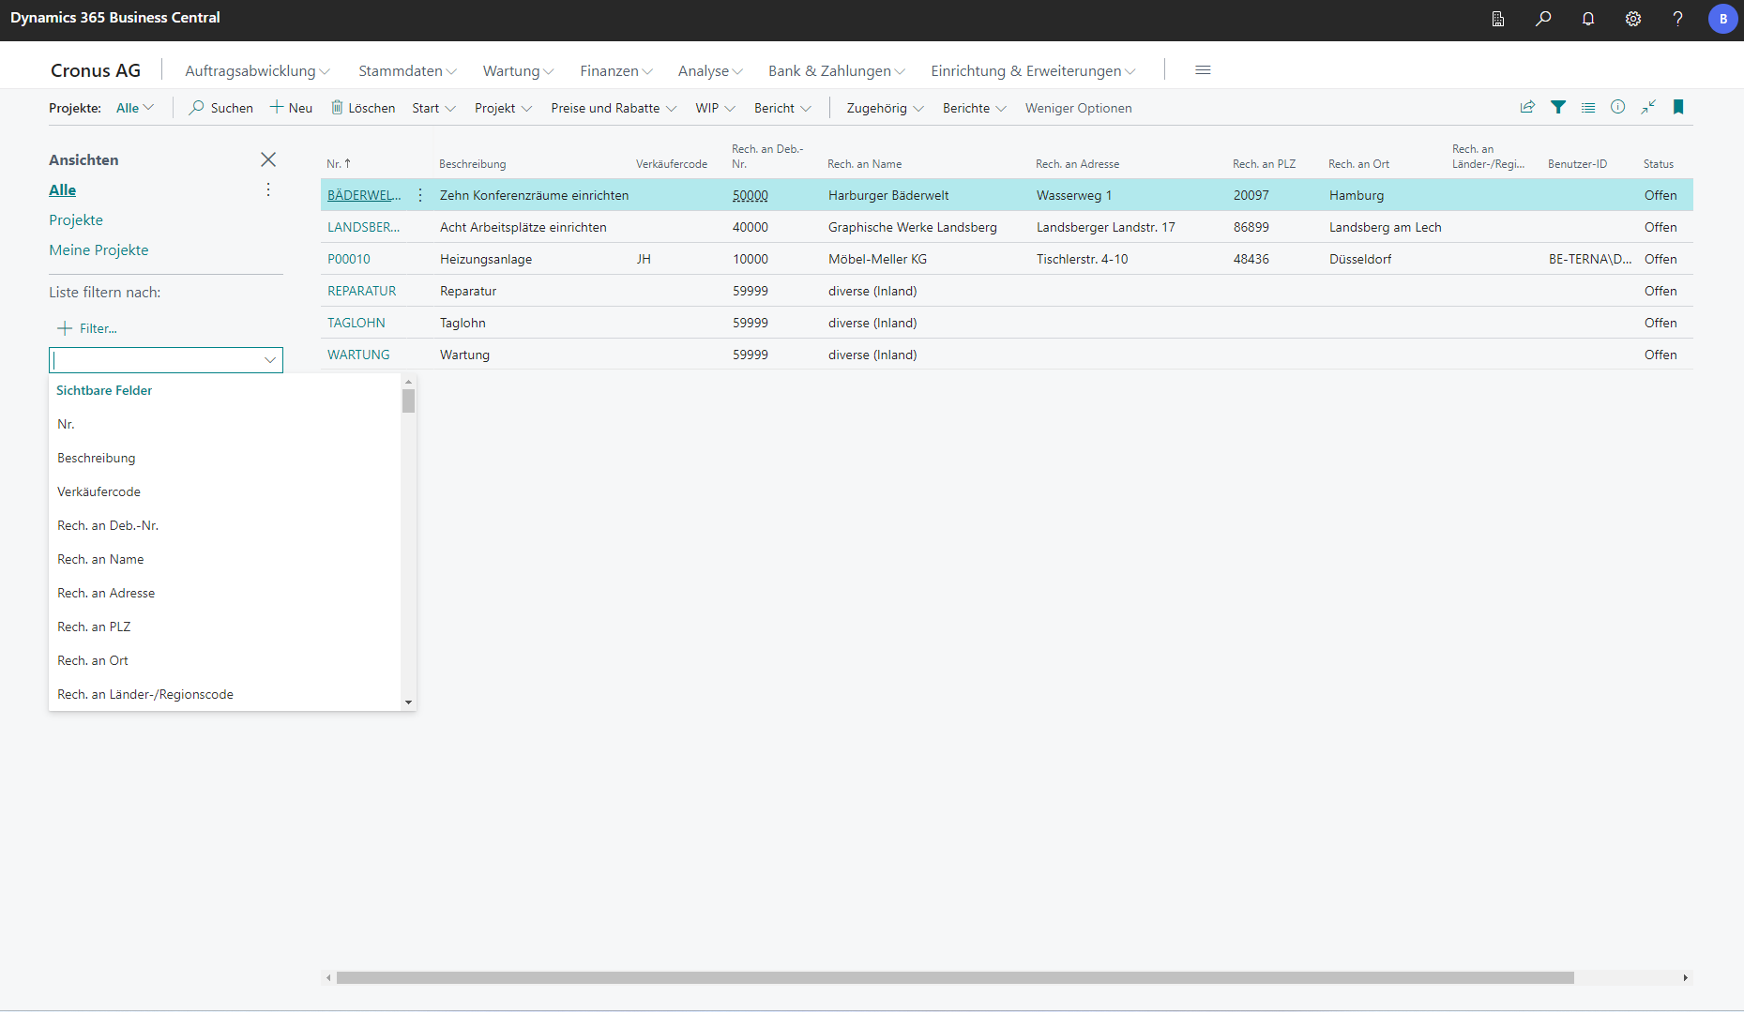This screenshot has width=1744, height=1012.
Task: Click the share icon in toolbar
Action: coord(1527,107)
